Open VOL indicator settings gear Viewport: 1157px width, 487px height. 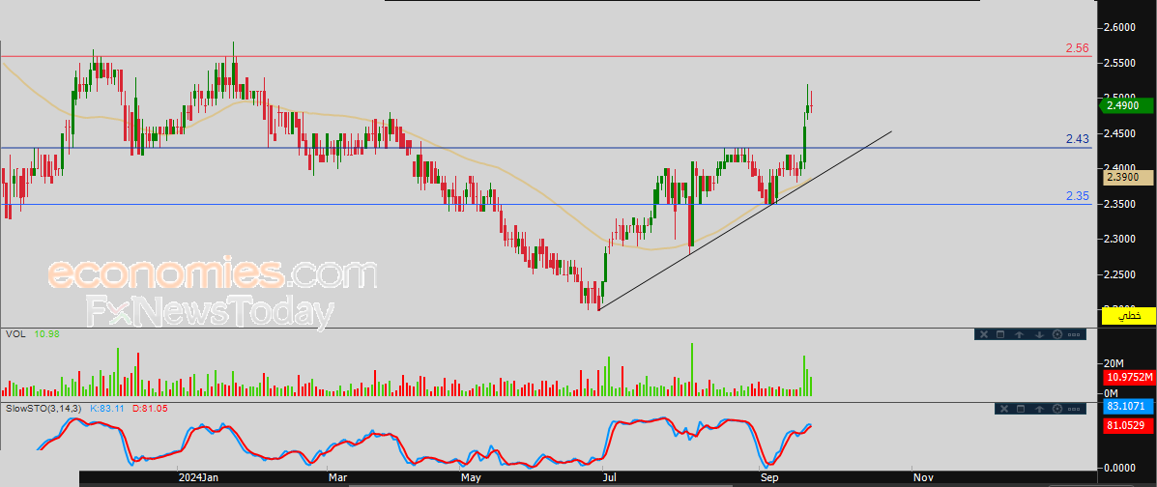coord(1056,334)
